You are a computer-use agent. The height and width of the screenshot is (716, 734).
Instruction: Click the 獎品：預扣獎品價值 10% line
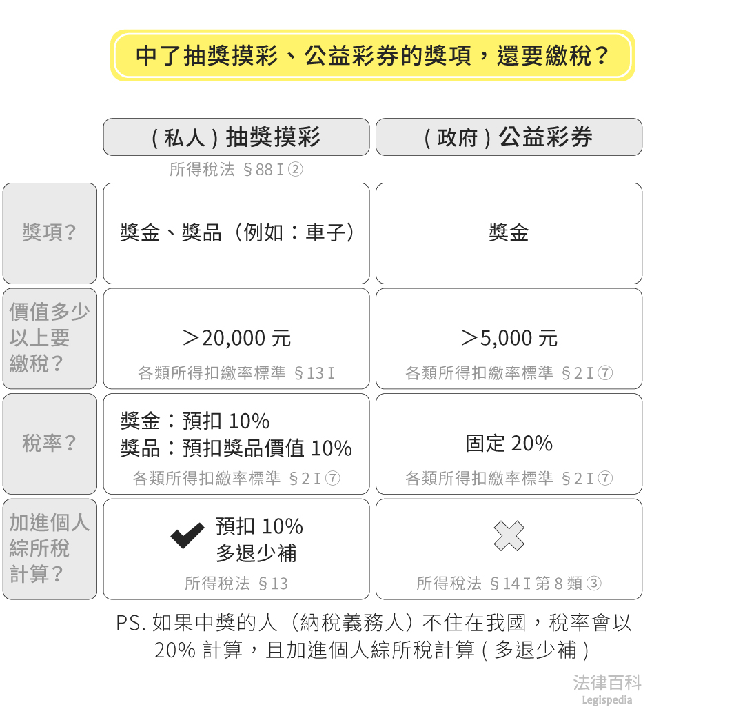point(236,448)
